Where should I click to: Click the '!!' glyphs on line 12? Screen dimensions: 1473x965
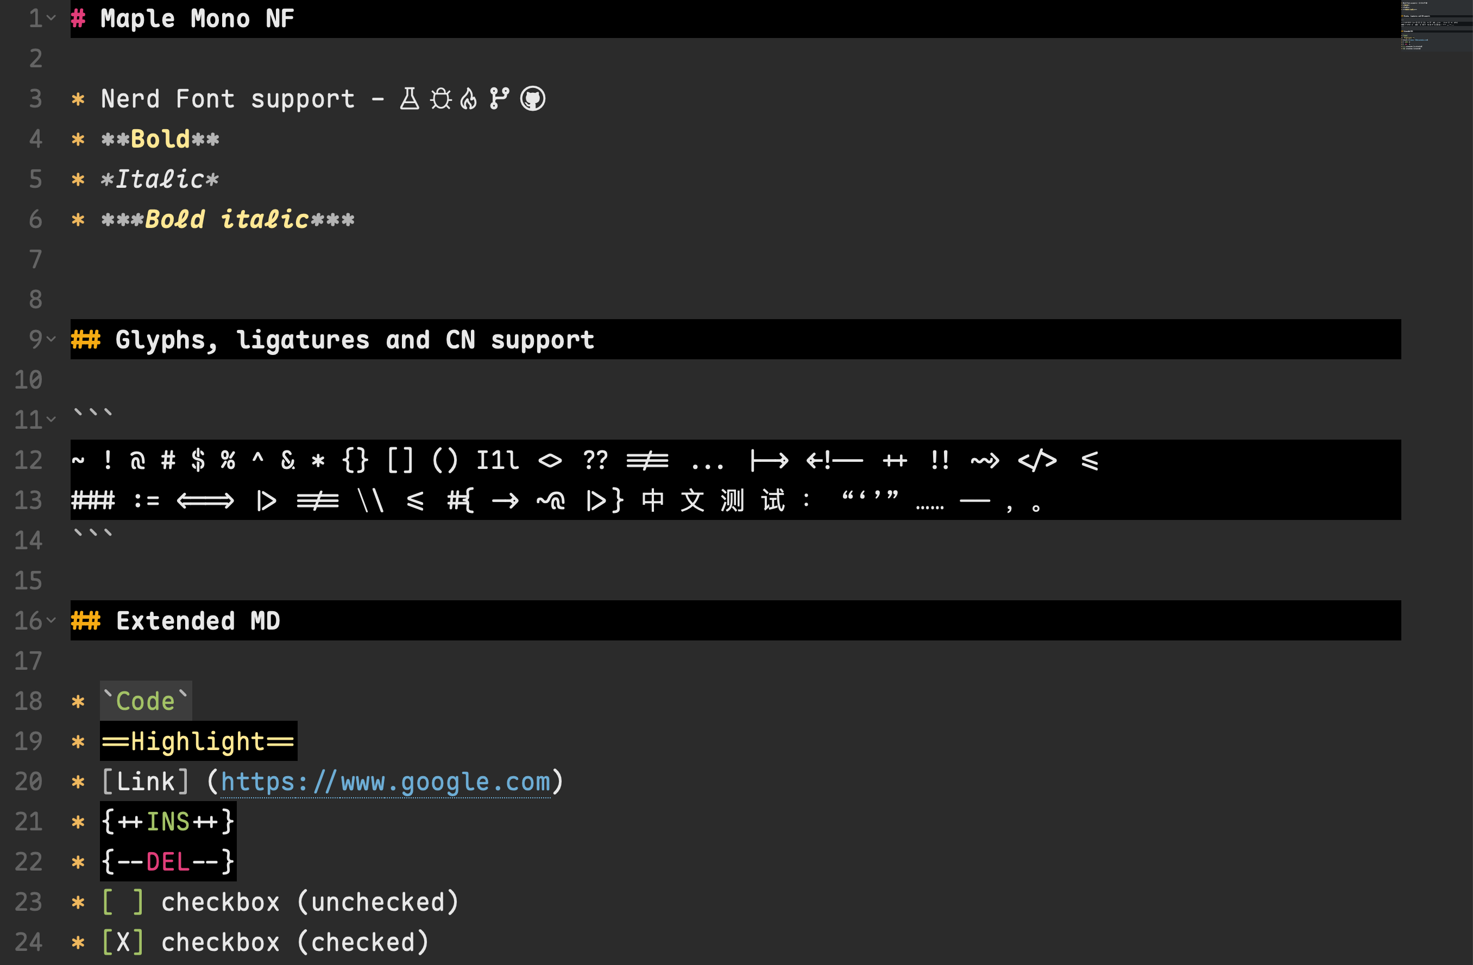[x=940, y=460]
